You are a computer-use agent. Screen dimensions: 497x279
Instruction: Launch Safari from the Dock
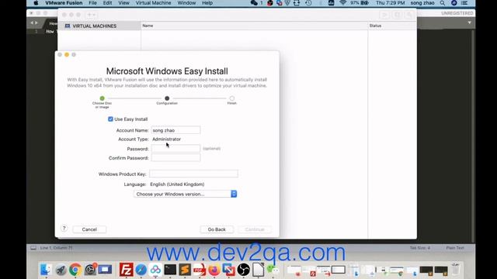click(x=141, y=270)
